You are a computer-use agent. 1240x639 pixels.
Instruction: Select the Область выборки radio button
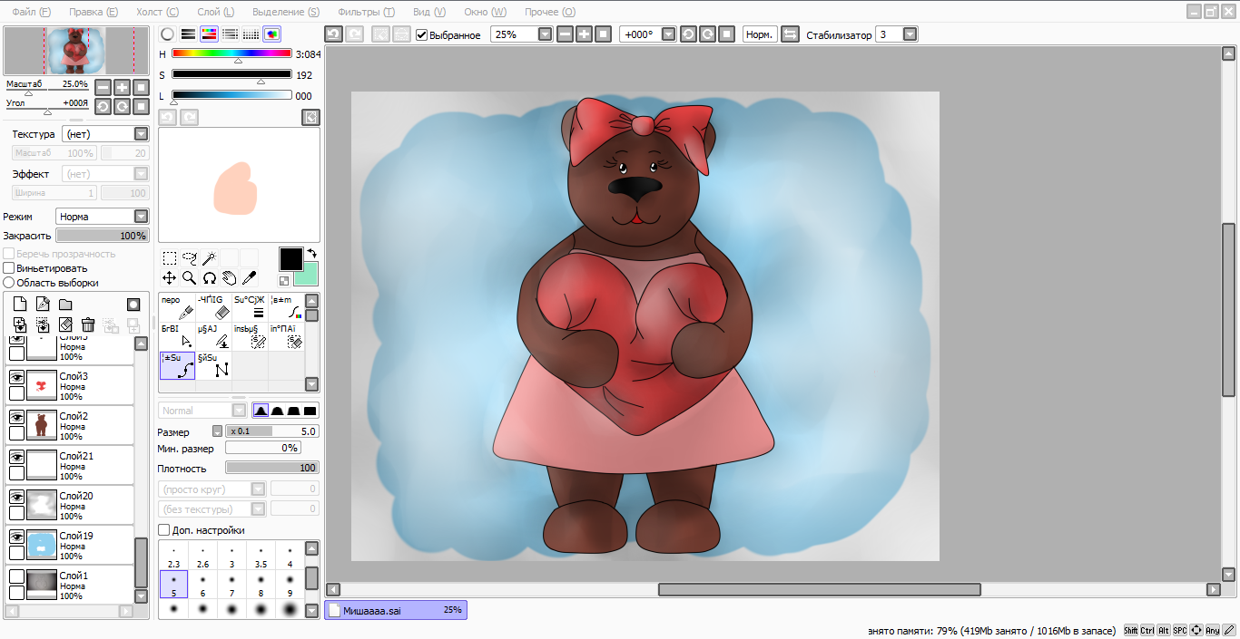(x=9, y=283)
